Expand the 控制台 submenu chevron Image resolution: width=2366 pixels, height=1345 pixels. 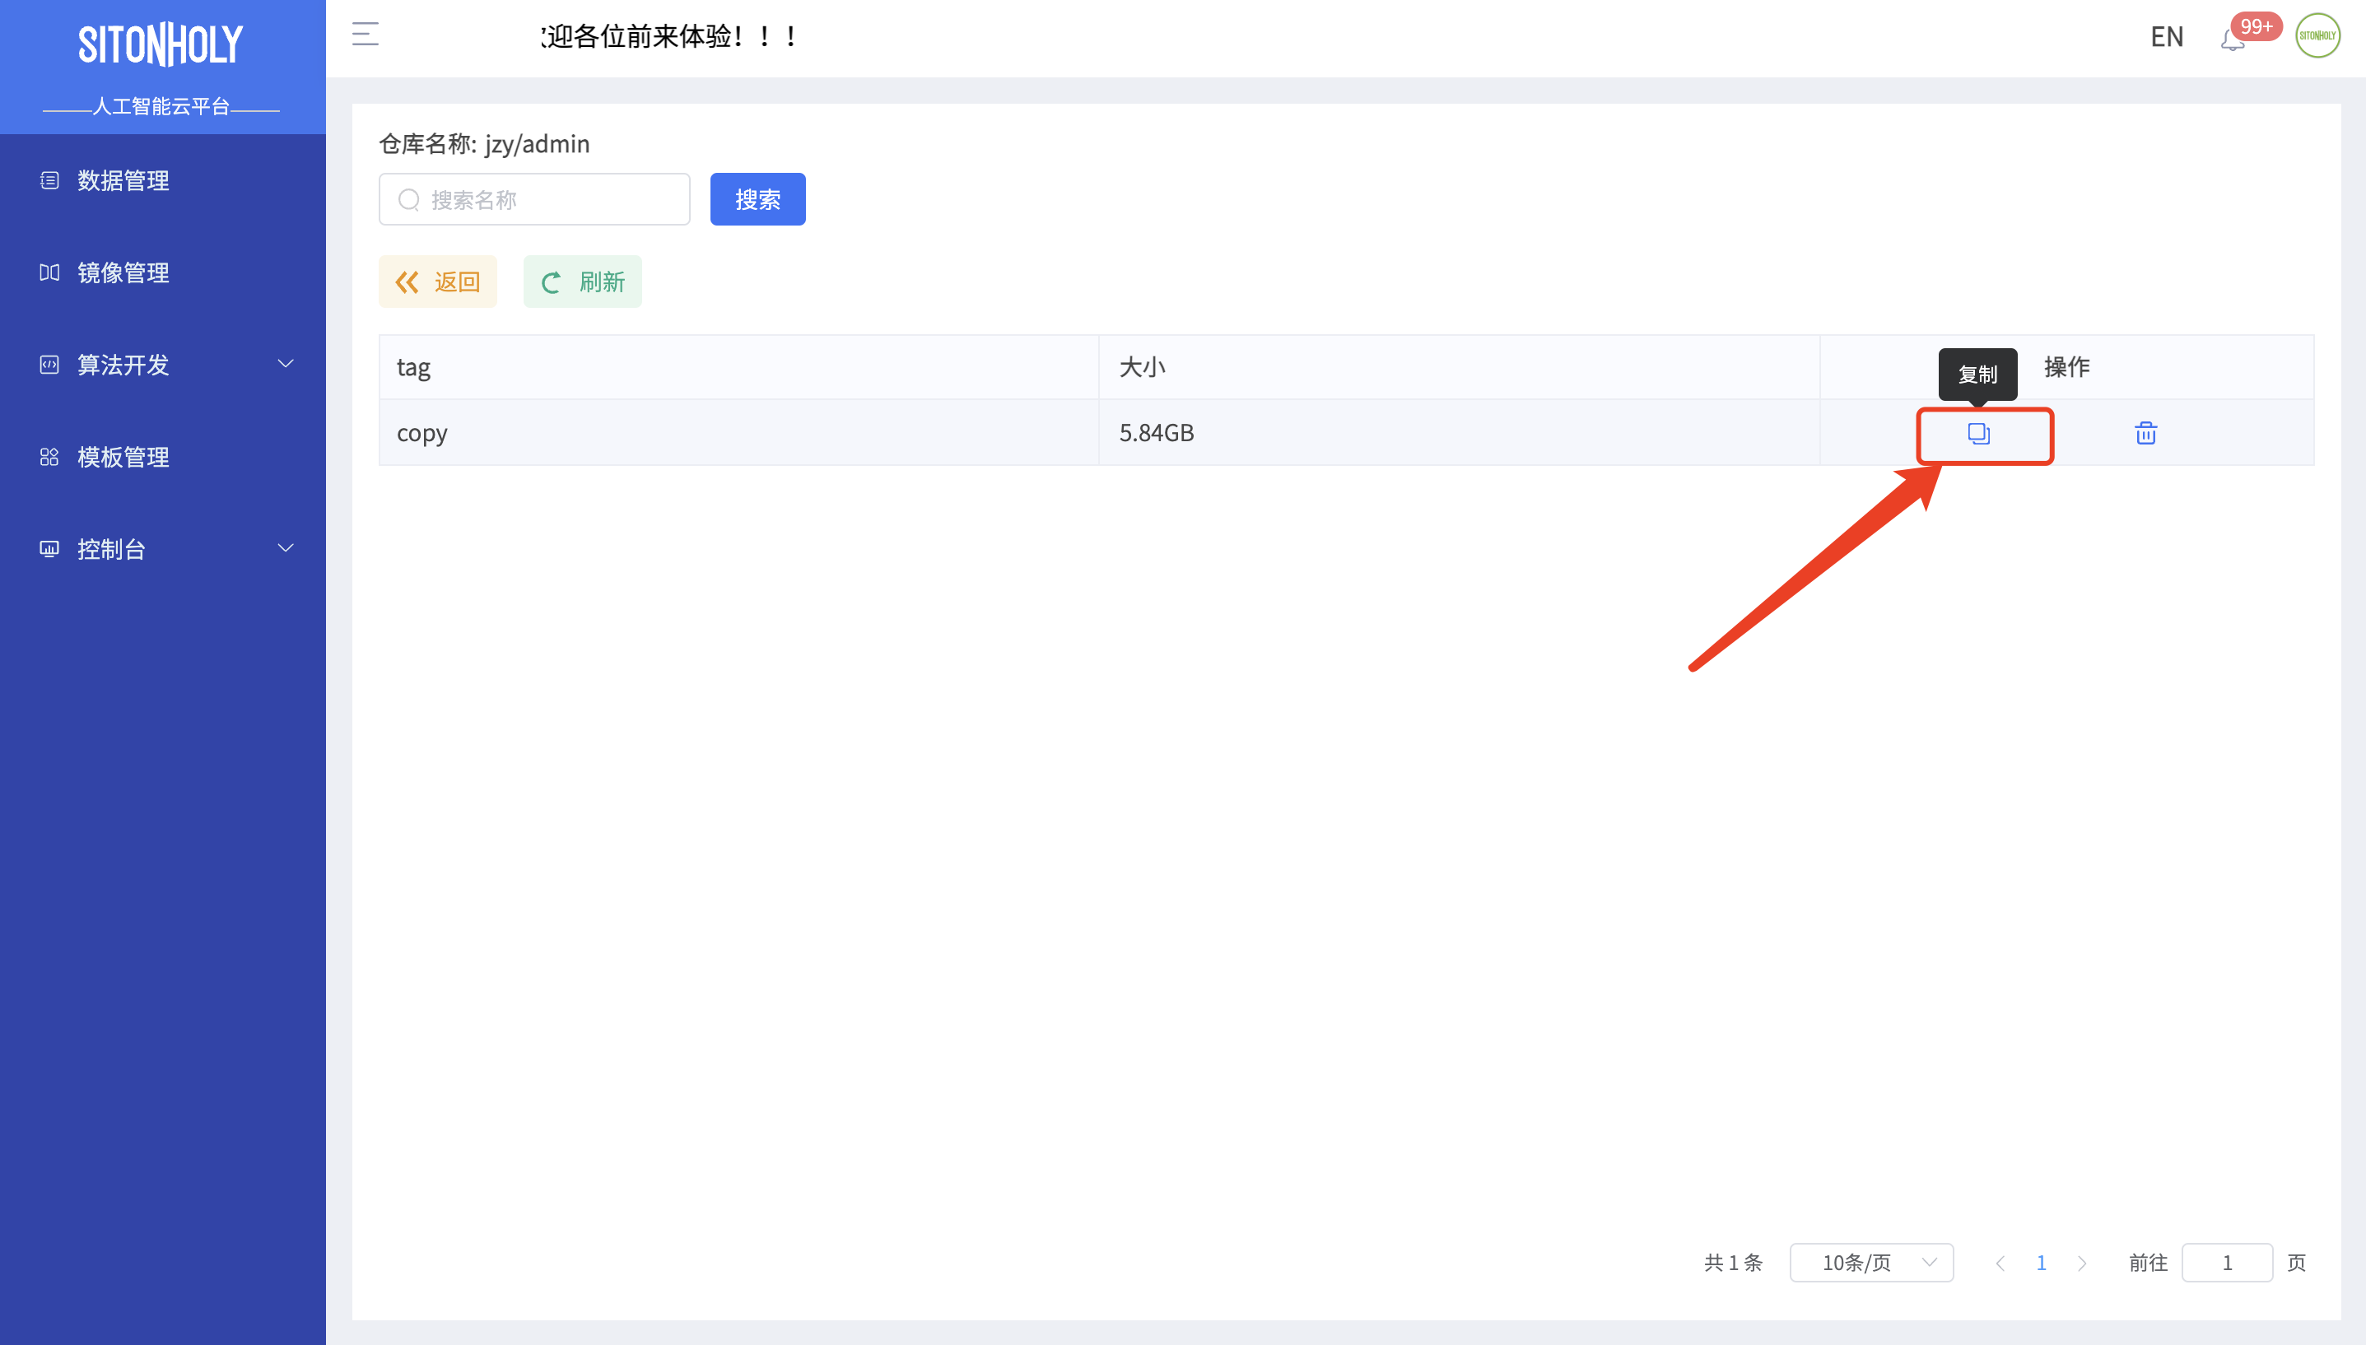[x=286, y=549]
